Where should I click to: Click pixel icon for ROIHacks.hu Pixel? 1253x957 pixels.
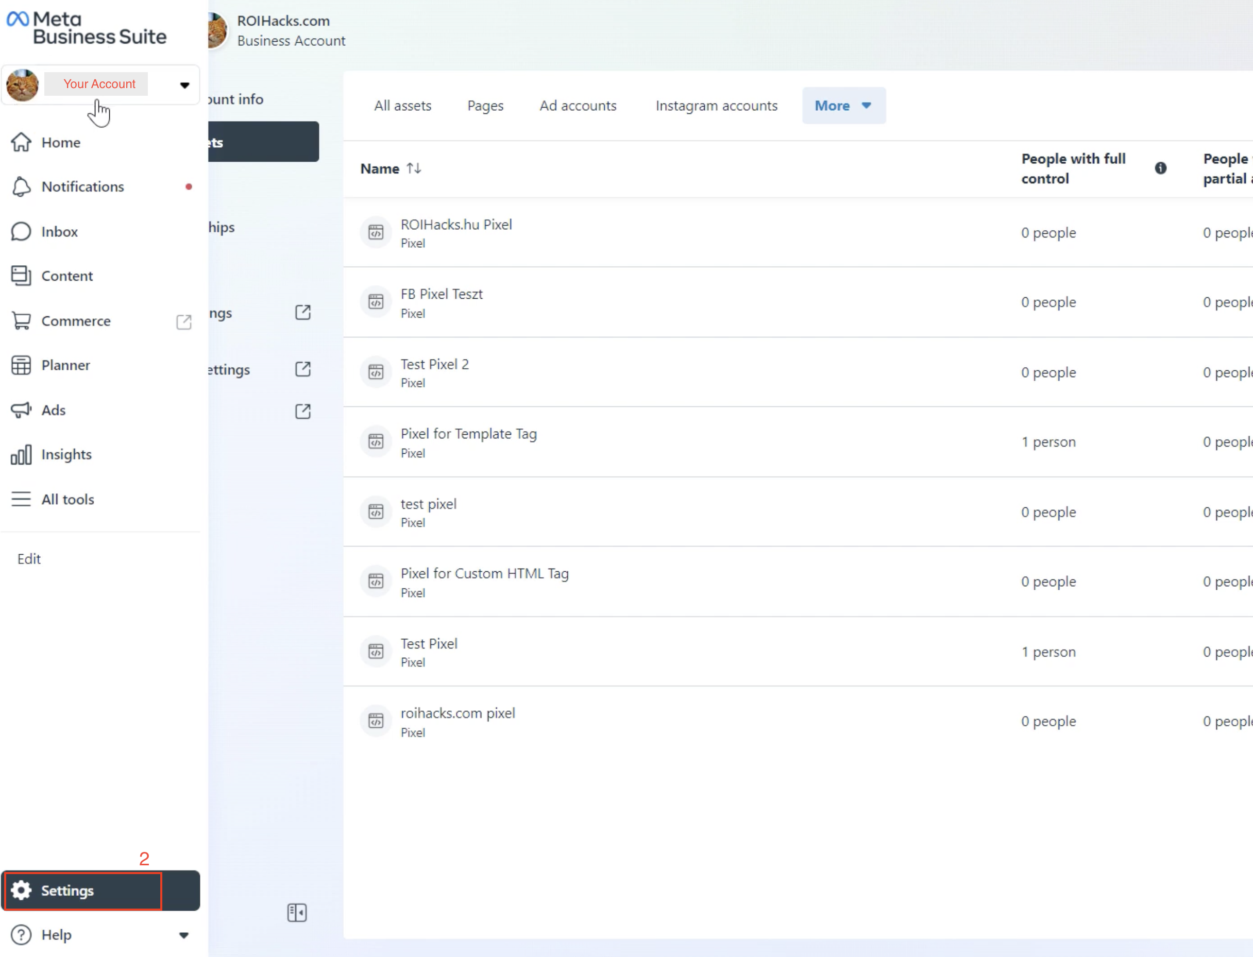[376, 232]
